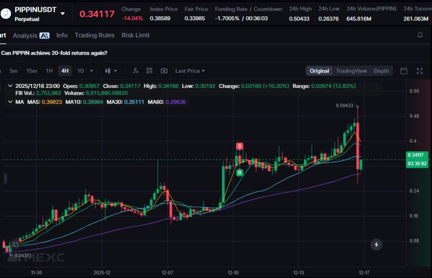
Task: Click the lightning bolt quick trade button
Action: tap(376, 244)
